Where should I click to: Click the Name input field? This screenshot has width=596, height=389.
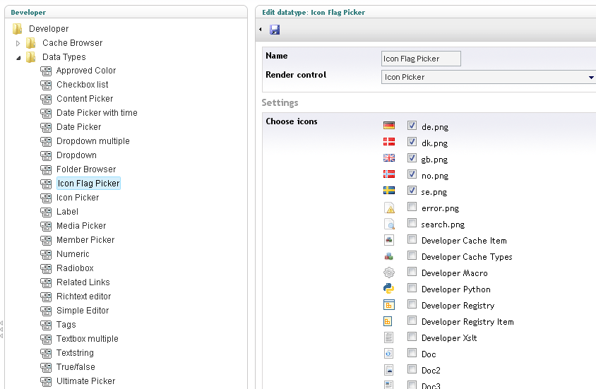point(421,59)
